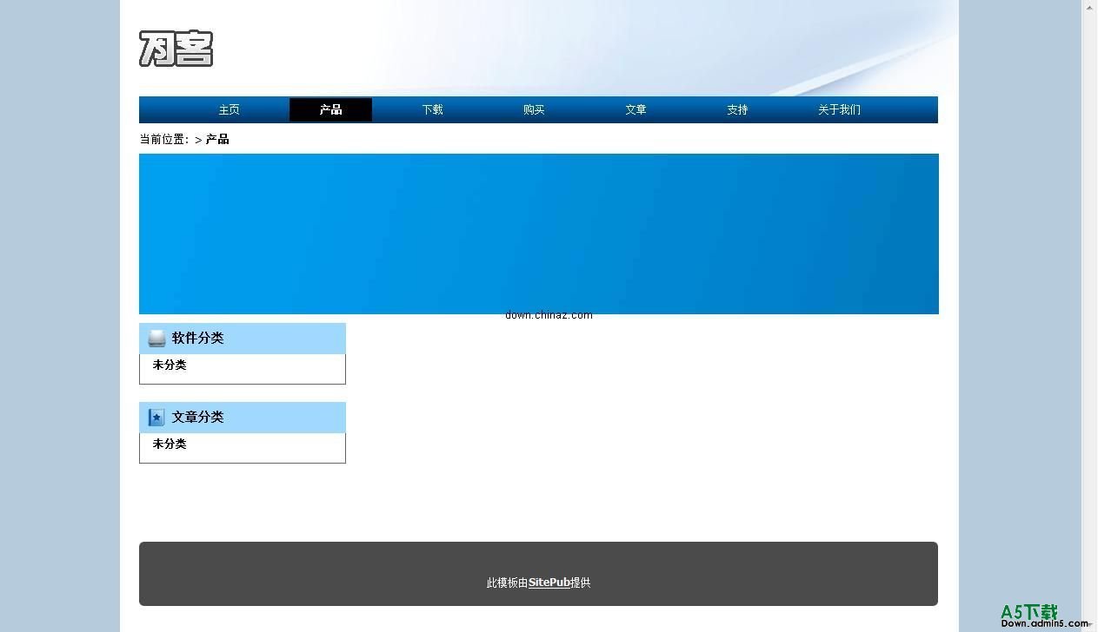1098x632 pixels.
Task: Click the scroll-up arrow on the scrollbar
Action: pyautogui.click(x=1088, y=7)
